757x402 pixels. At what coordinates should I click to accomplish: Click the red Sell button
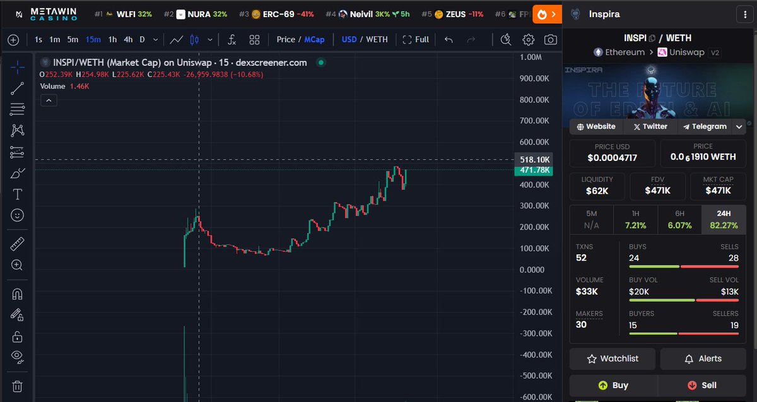pos(702,385)
